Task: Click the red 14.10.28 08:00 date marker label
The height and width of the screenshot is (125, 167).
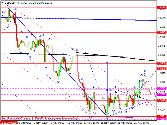Action: tap(9, 123)
